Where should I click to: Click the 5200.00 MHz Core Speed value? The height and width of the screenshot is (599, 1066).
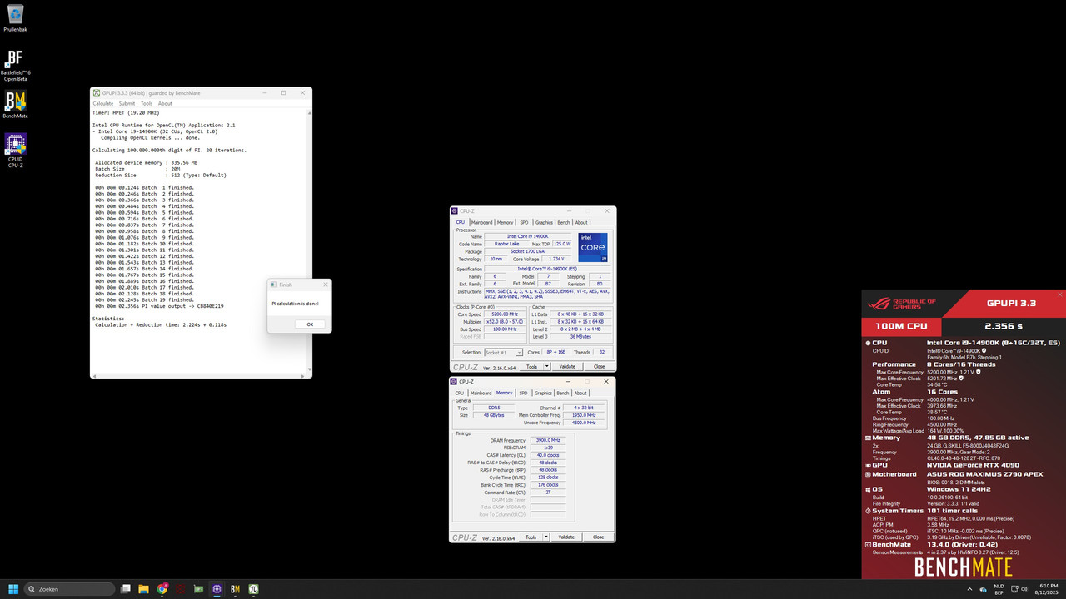click(503, 314)
